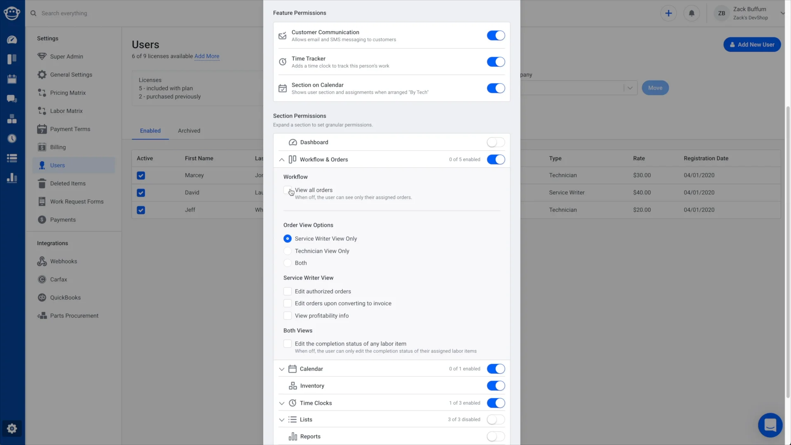Click the Move button
This screenshot has width=791, height=445.
click(x=655, y=88)
